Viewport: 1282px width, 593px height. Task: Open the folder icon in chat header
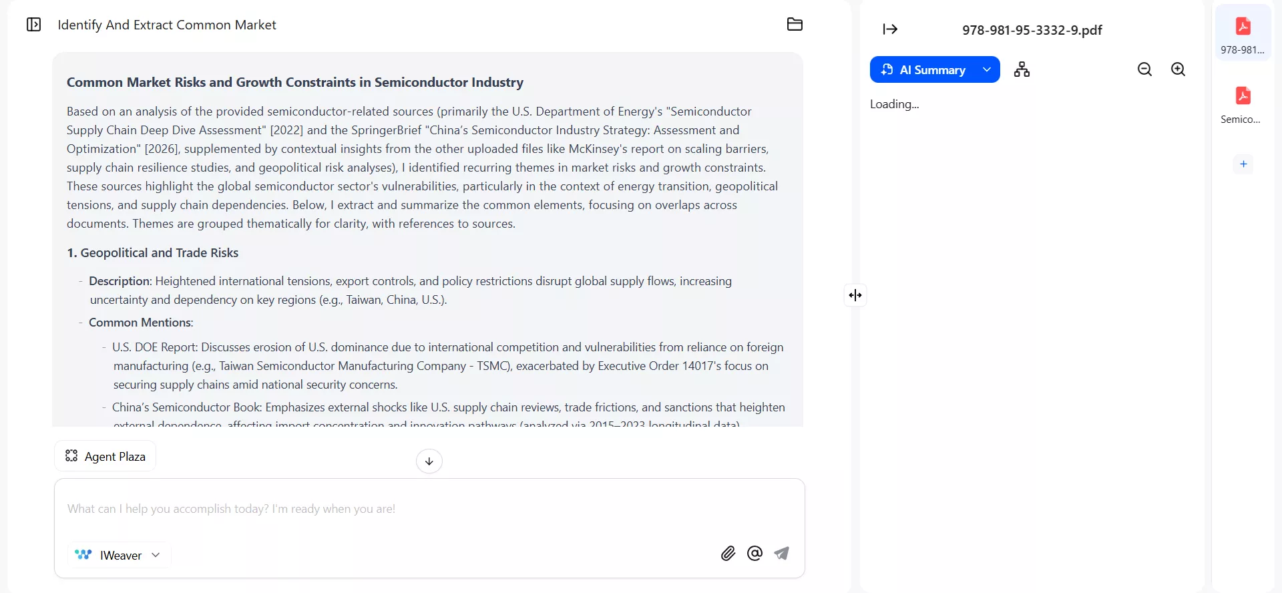click(x=795, y=25)
